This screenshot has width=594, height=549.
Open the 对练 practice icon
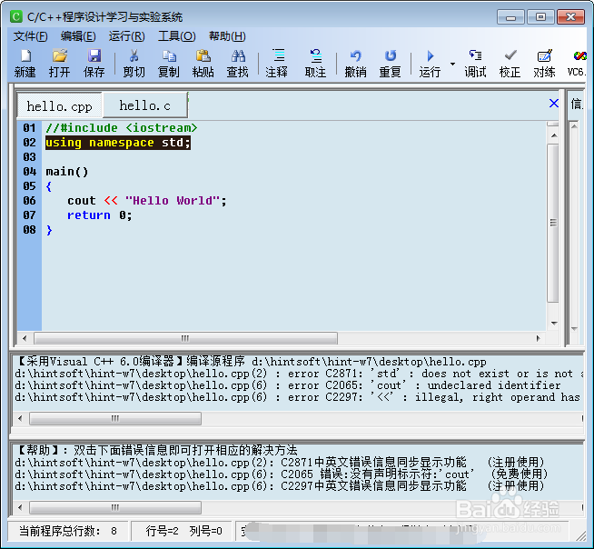click(544, 64)
